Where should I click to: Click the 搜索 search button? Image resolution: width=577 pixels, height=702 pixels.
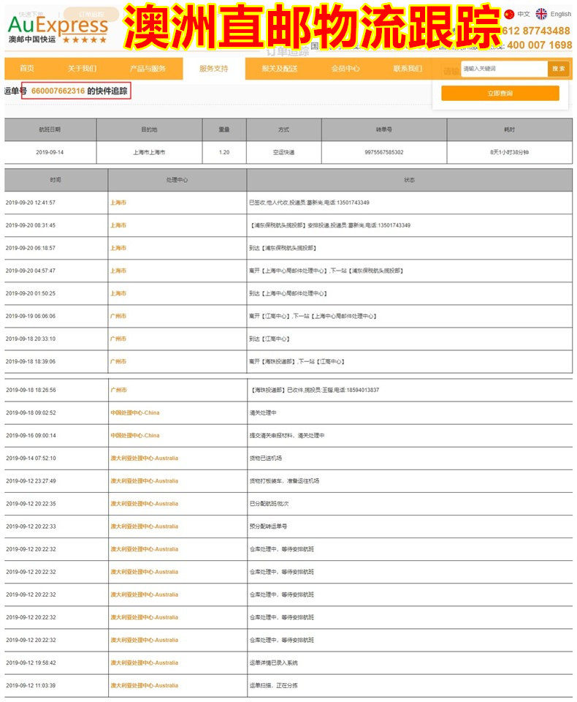coord(558,69)
